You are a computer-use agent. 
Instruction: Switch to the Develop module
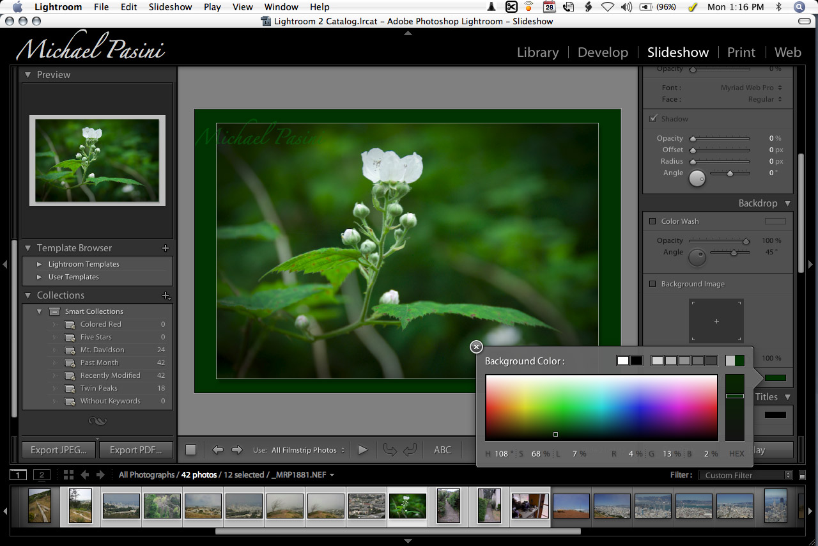602,52
